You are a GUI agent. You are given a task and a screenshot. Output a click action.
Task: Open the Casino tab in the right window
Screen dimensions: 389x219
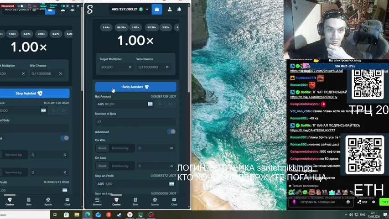[x=116, y=201]
